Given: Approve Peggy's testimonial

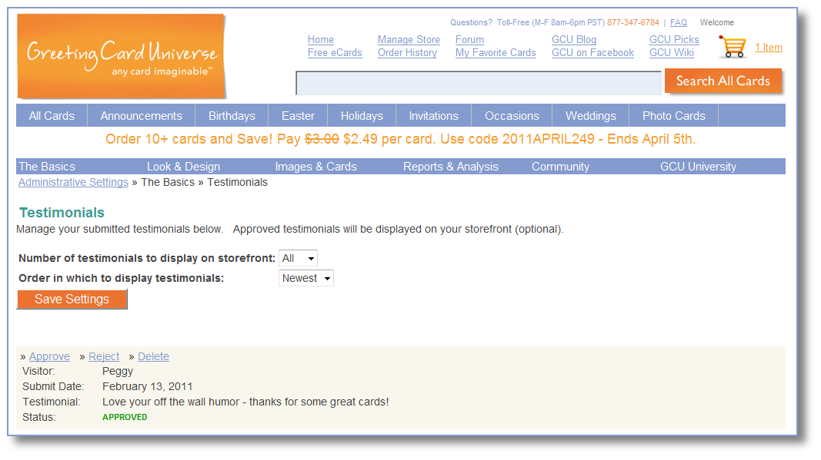Looking at the screenshot, I should click(x=49, y=356).
